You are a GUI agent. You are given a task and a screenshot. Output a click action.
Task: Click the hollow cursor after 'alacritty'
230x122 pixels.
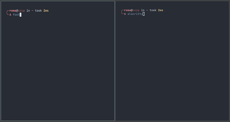click(144, 14)
